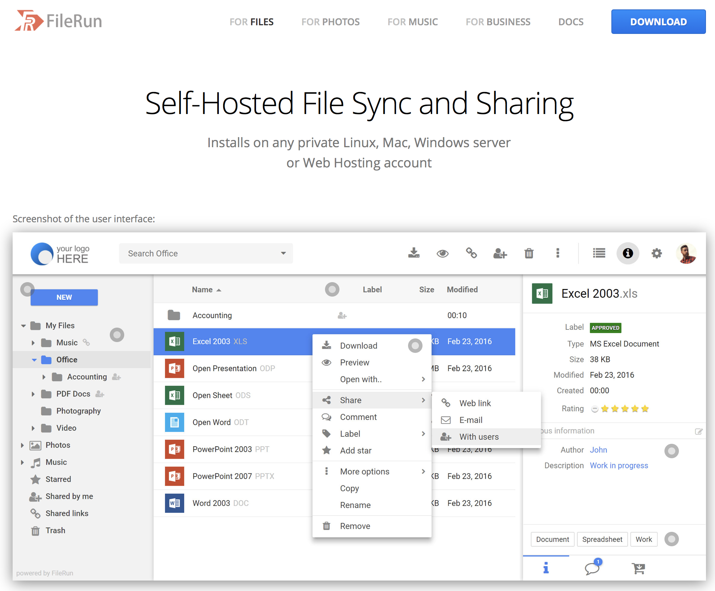Viewport: 715px width, 591px height.
Task: Click the blue DOWNLOAD button
Action: (658, 22)
